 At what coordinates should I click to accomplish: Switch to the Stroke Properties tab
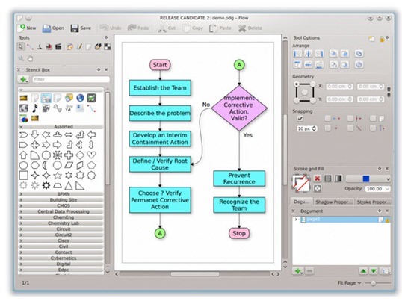(374, 202)
